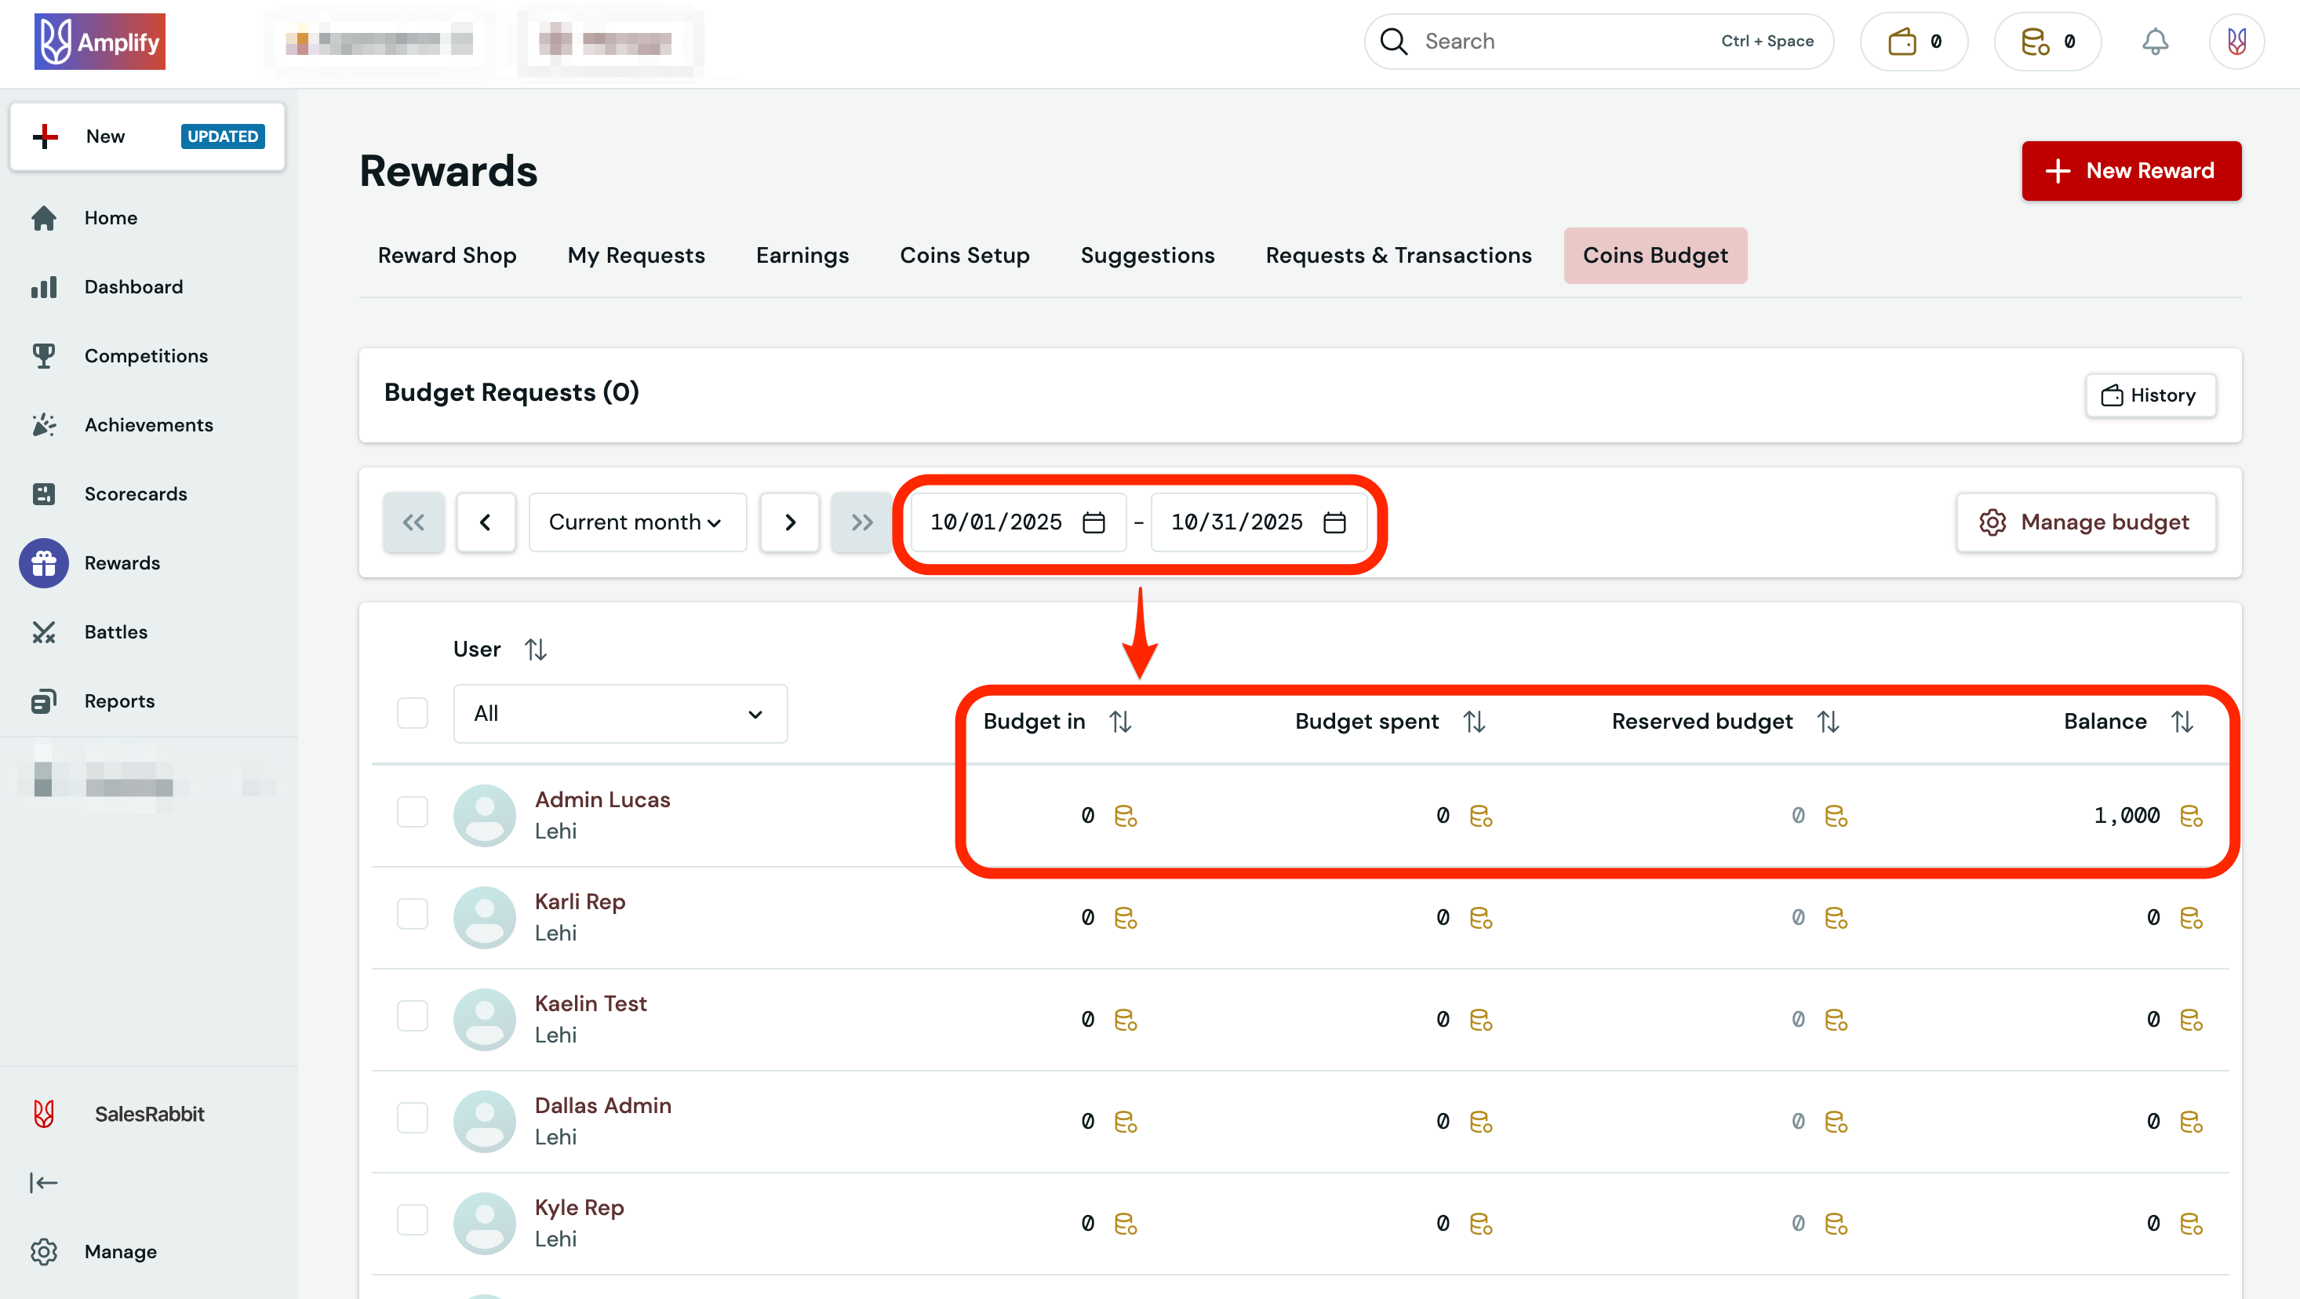Open the coins balance indicator in the top bar
2300x1299 pixels.
(x=2047, y=40)
